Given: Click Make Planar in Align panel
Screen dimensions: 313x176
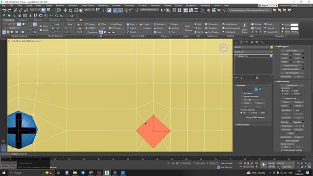Looking at the screenshot, I should tap(245, 28).
